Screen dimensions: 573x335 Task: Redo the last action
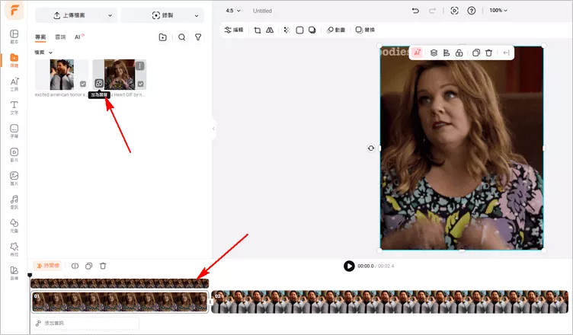(x=432, y=11)
